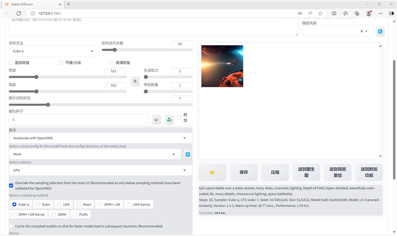Screen dimensions: 397x236
Task: Enable the 高清修复 checkbox
Action: (111, 63)
